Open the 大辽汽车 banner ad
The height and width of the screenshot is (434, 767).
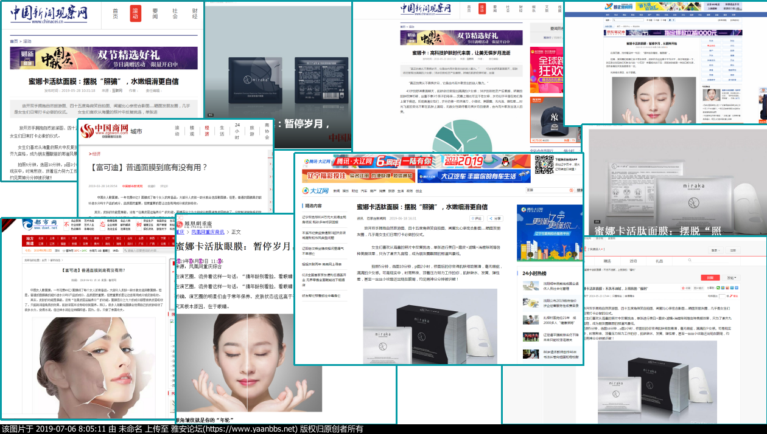(x=473, y=176)
